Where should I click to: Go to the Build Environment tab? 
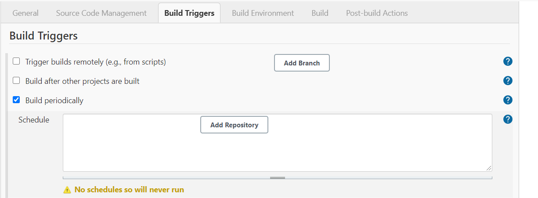263,13
